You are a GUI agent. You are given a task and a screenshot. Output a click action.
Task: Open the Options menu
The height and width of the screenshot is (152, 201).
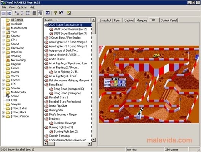pos(22,8)
